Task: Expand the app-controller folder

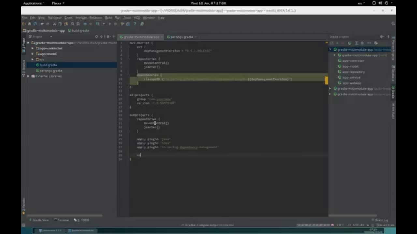Action: click(33, 48)
